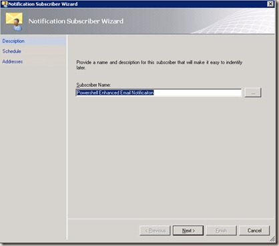Open the Addresses step
Image resolution: width=279 pixels, height=246 pixels.
coord(13,61)
